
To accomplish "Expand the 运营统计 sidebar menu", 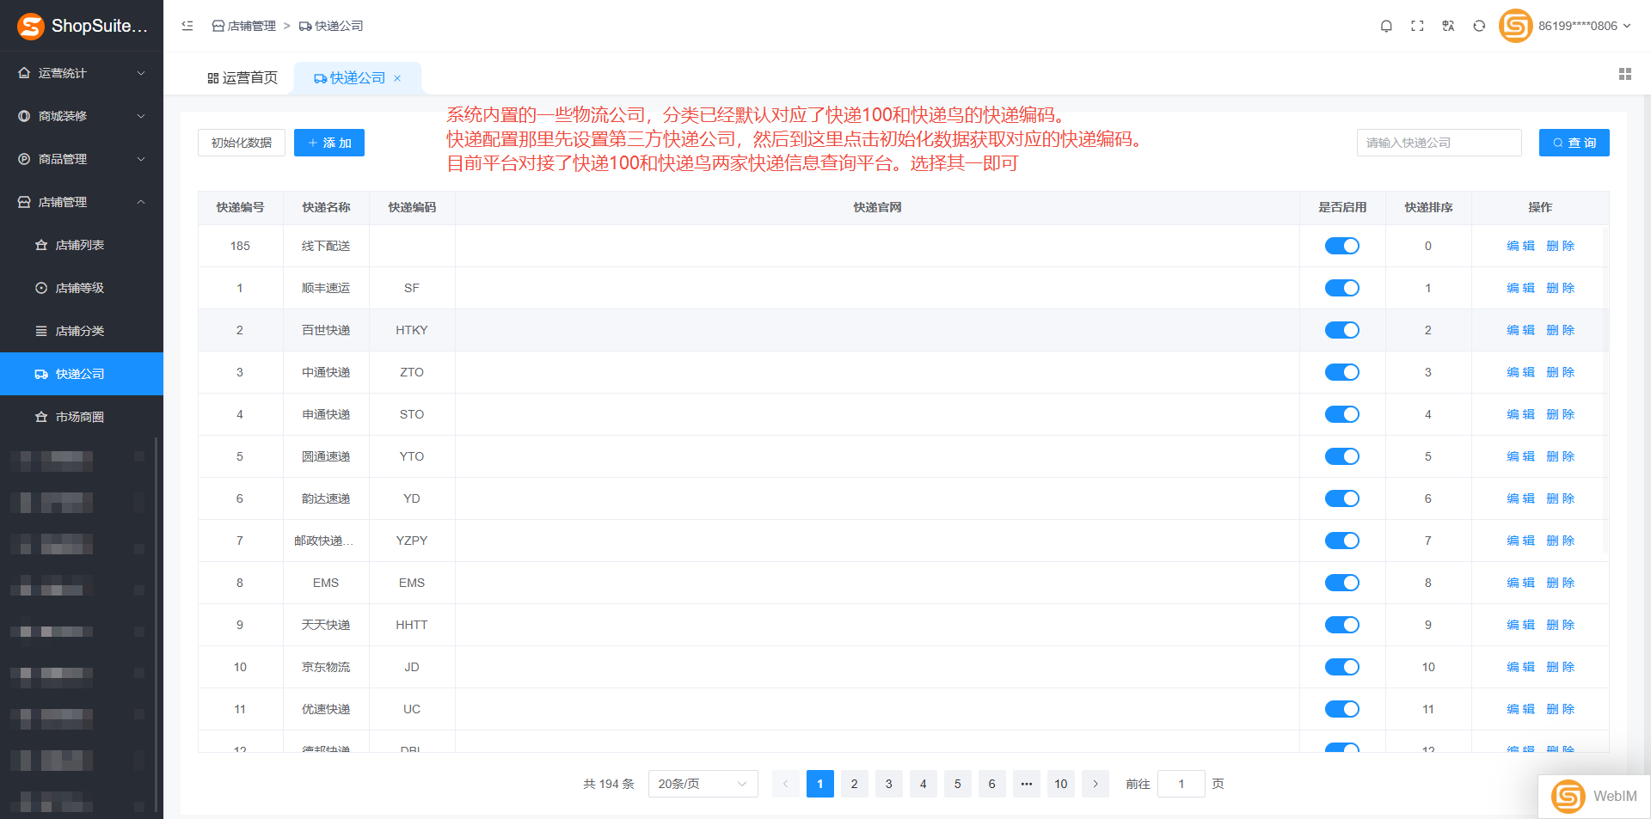I will pos(82,73).
